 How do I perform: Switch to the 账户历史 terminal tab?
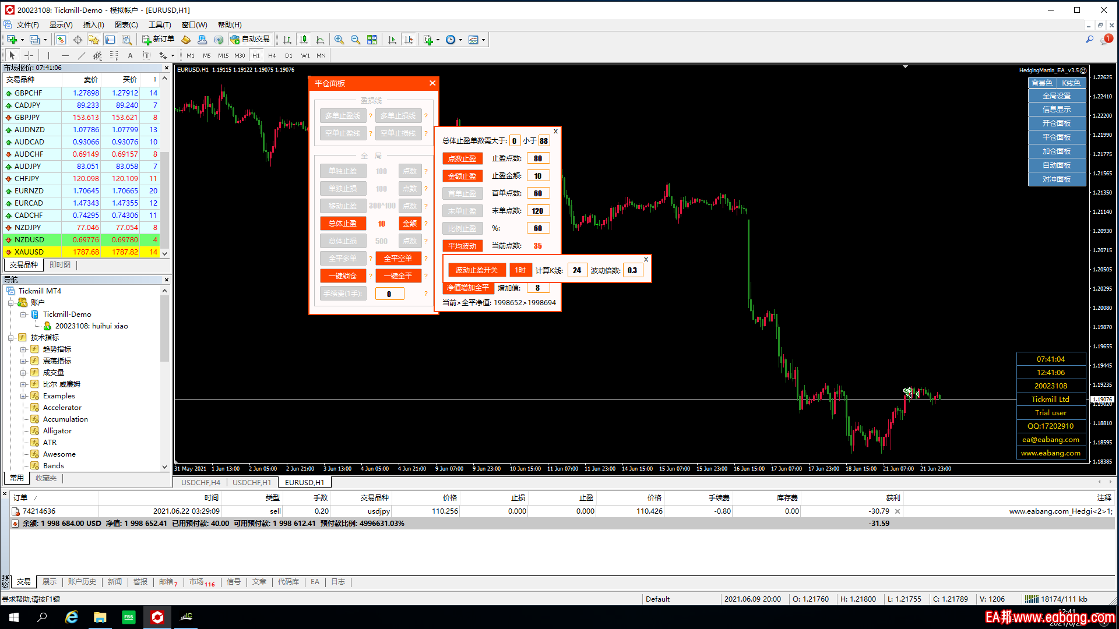point(82,582)
